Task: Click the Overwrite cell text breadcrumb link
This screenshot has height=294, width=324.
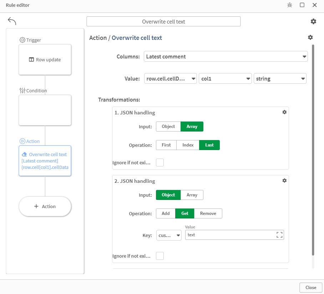Action: pos(137,38)
